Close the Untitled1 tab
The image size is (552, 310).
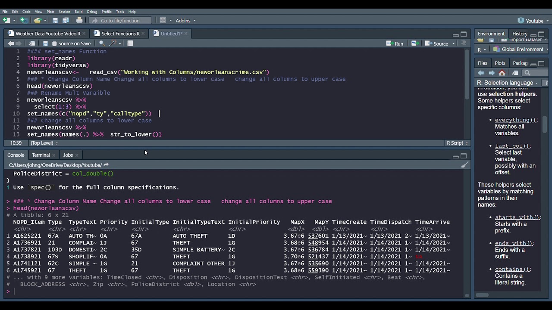click(x=186, y=34)
